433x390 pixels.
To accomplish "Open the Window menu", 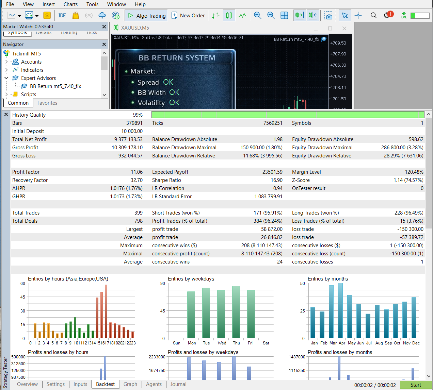I will [x=116, y=4].
